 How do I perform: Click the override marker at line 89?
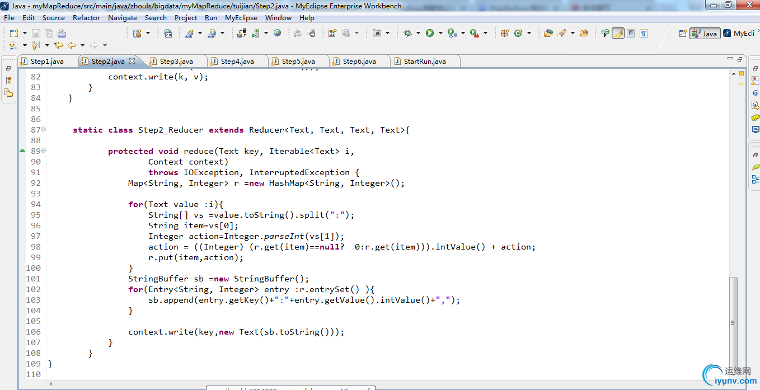22,151
